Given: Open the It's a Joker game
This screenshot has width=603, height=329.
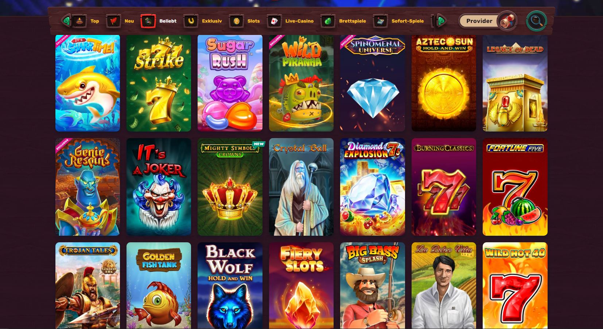Looking at the screenshot, I should (159, 187).
